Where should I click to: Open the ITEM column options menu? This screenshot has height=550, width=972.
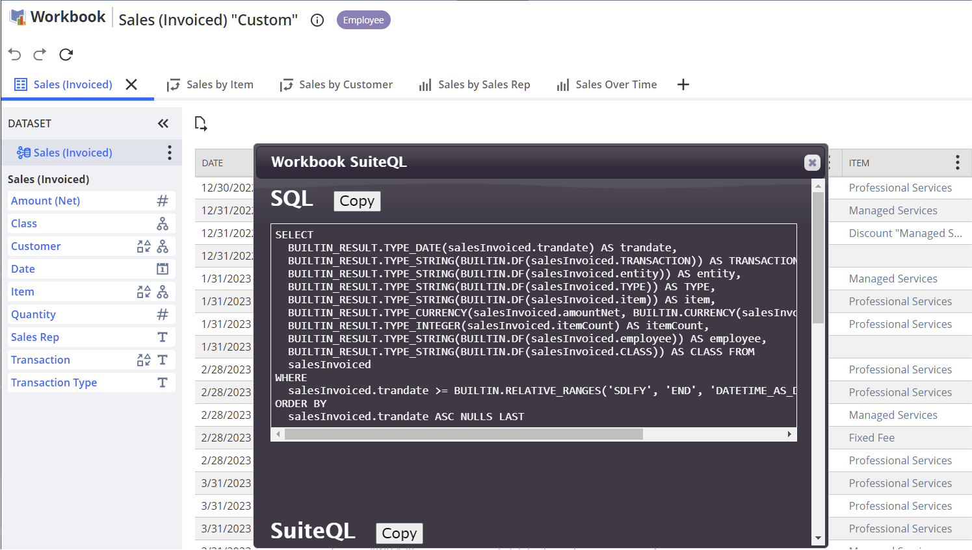point(957,163)
